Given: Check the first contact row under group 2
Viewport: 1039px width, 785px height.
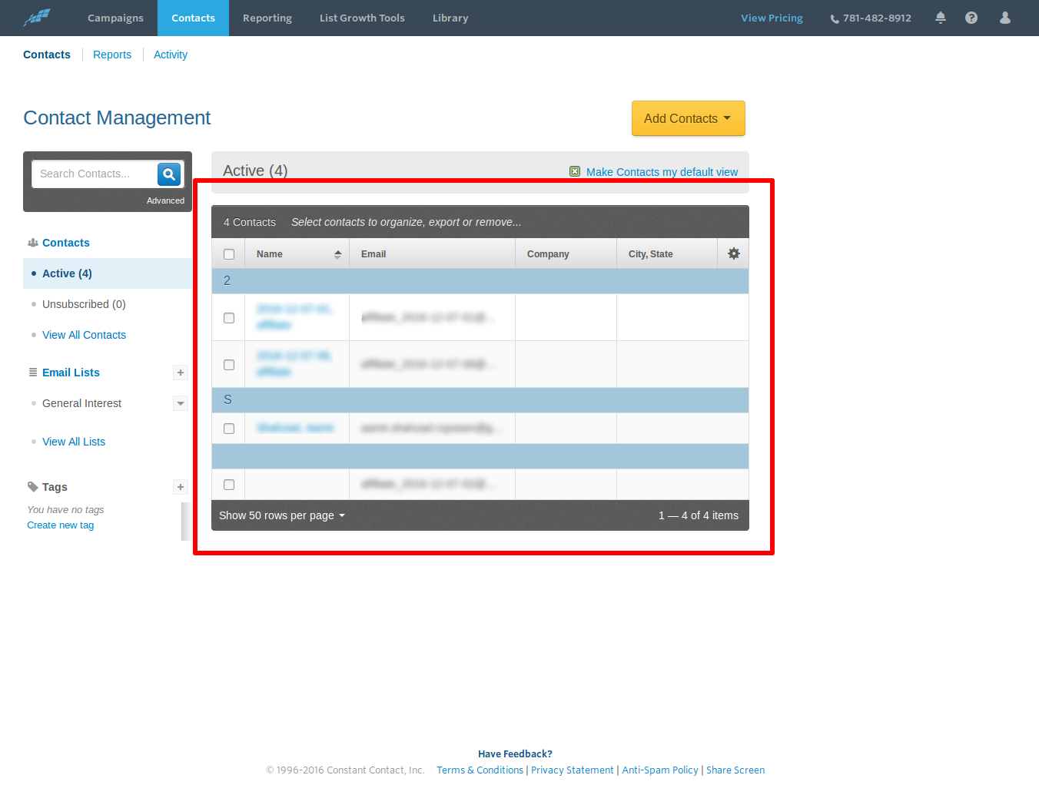Looking at the screenshot, I should pos(229,318).
